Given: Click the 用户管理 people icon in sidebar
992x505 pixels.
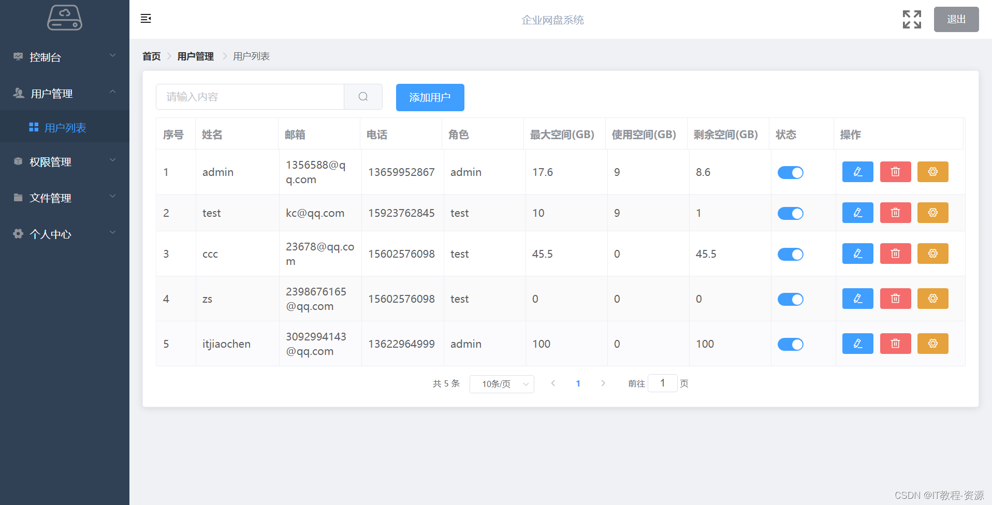Looking at the screenshot, I should [x=19, y=93].
